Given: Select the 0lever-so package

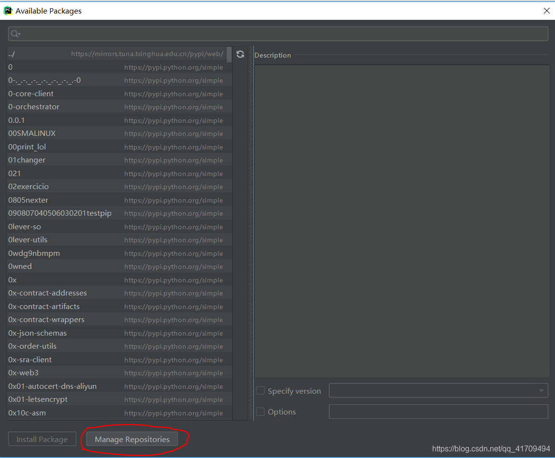Looking at the screenshot, I should [119, 227].
